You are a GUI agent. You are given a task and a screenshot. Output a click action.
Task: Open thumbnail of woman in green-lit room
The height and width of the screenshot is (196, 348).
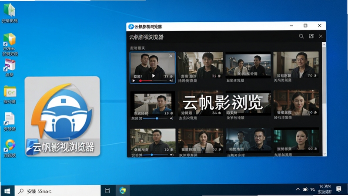click(x=297, y=140)
